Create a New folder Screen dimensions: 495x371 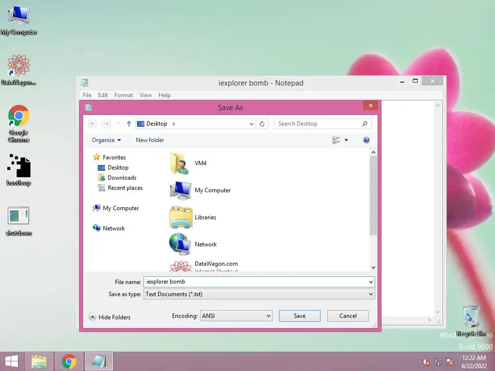pyautogui.click(x=150, y=140)
